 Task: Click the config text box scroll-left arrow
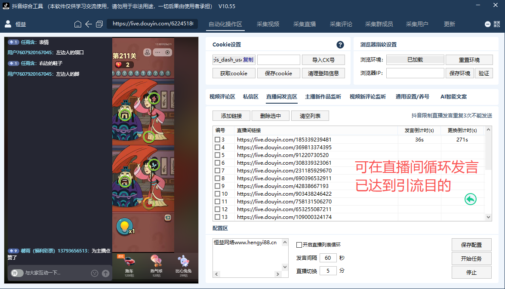pyautogui.click(x=216, y=274)
